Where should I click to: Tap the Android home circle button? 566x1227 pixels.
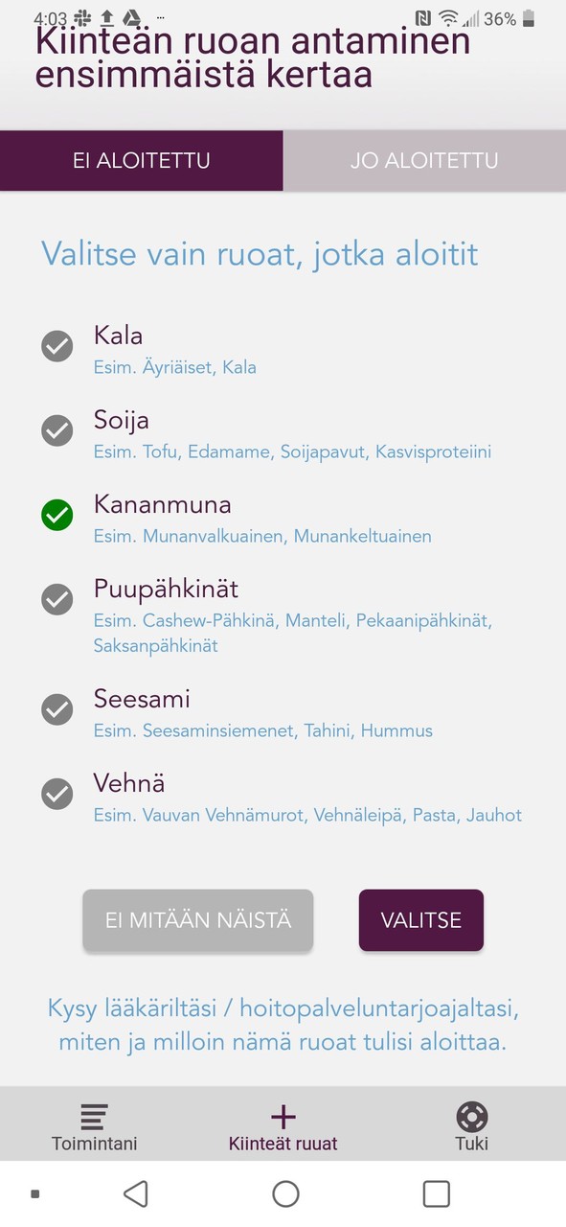(283, 1194)
